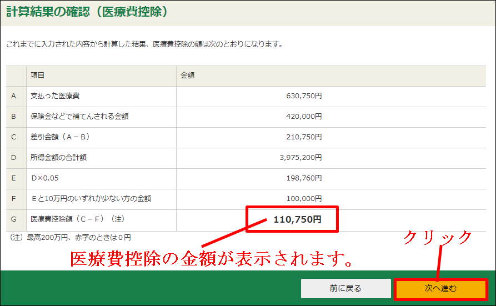Select 保険金などで補てんされる金額 label
The width and height of the screenshot is (496, 306).
79,117
